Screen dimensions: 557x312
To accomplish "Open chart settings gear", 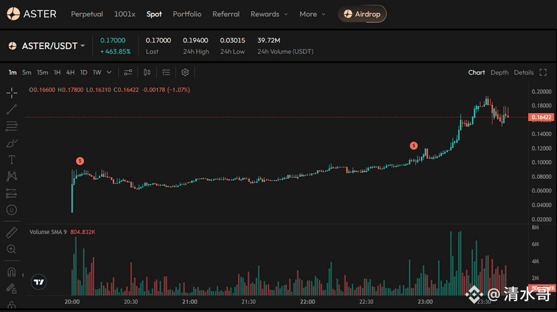I will tap(185, 73).
